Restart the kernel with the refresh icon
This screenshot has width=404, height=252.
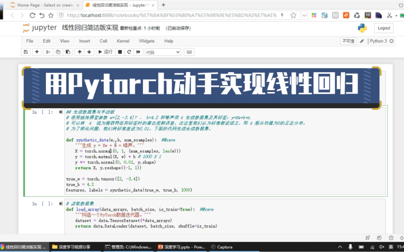click(129, 52)
